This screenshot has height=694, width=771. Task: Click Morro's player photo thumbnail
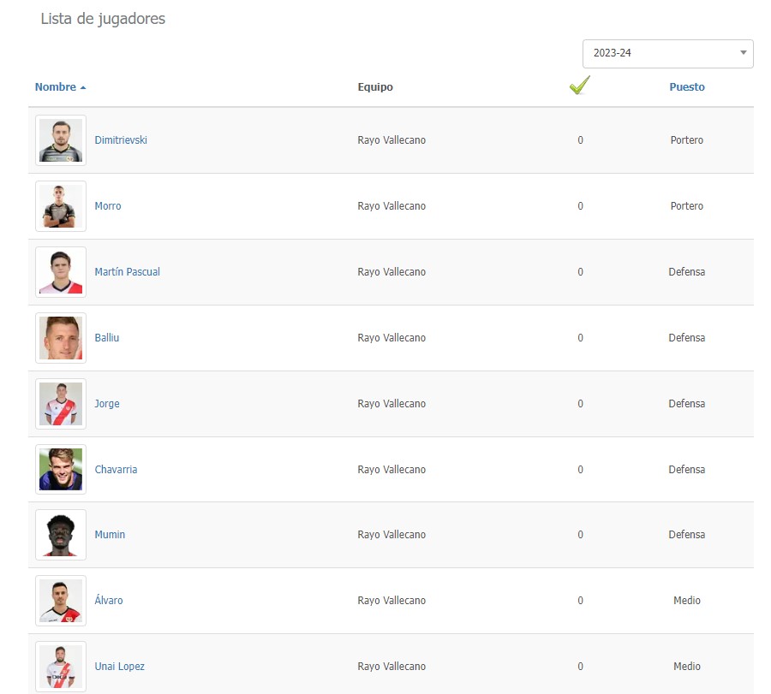61,206
